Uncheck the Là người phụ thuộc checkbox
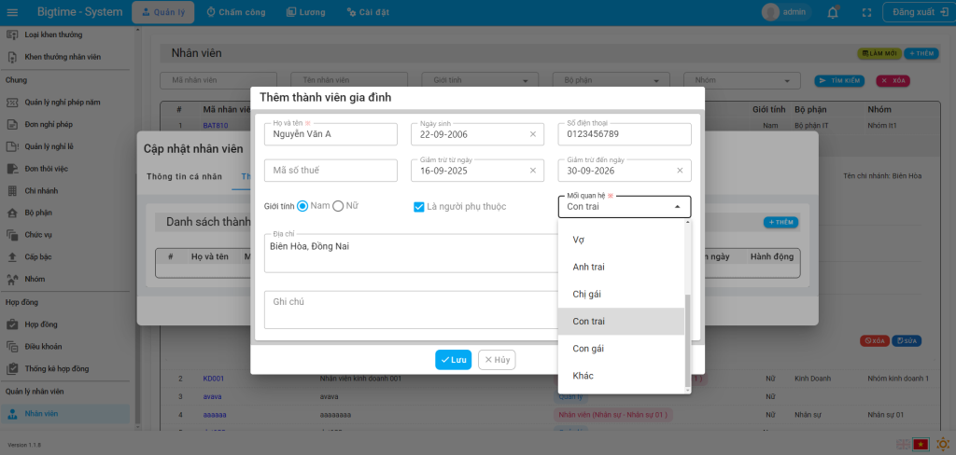Screen dimensions: 956x455 [419, 206]
